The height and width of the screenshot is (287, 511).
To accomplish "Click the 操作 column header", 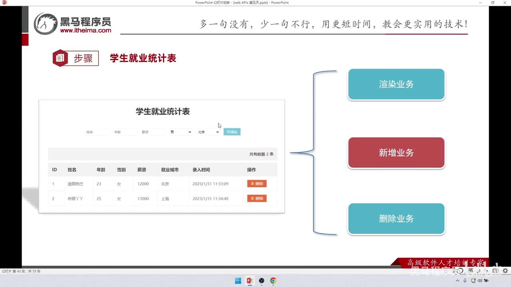I will click(252, 170).
